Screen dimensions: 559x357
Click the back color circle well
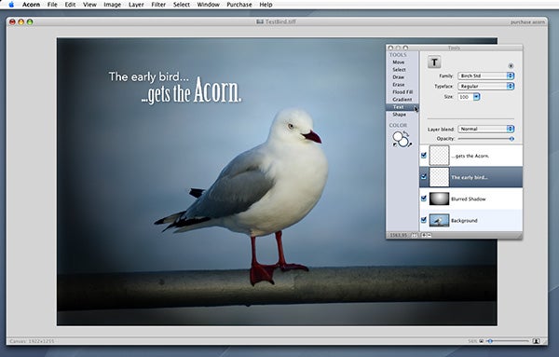pyautogui.click(x=403, y=142)
